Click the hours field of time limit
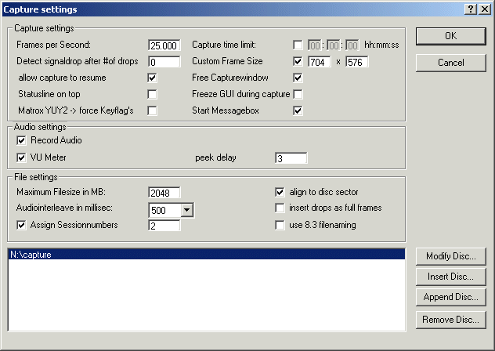The height and width of the screenshot is (351, 495). coord(314,45)
